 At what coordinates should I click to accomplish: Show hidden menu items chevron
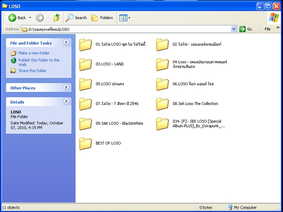(x=278, y=27)
